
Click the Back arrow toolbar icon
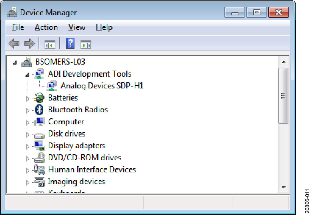tap(14, 43)
